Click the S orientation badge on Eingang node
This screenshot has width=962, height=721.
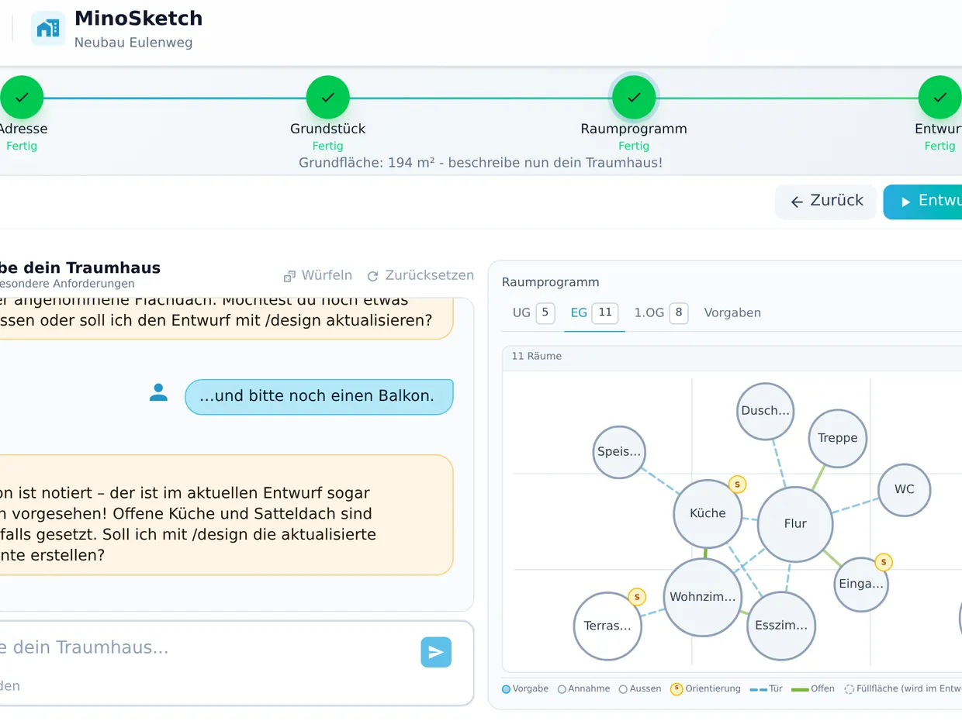(884, 562)
